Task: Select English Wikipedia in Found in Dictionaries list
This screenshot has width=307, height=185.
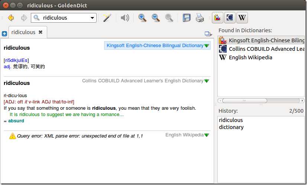Action: tap(262, 57)
